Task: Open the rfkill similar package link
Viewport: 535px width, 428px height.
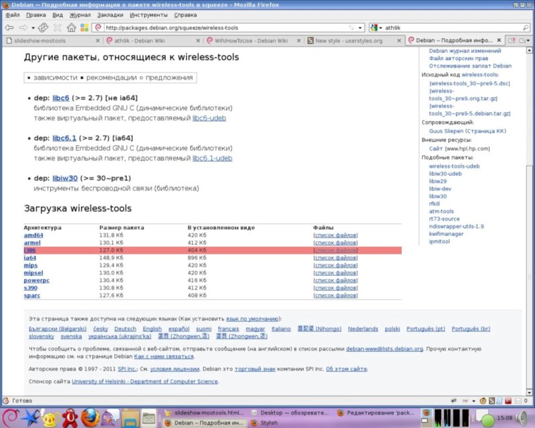Action: pyautogui.click(x=434, y=204)
